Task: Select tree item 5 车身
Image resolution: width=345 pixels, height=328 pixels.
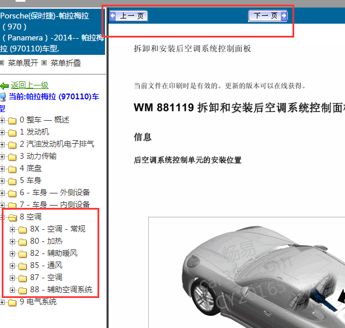Action: (31, 180)
